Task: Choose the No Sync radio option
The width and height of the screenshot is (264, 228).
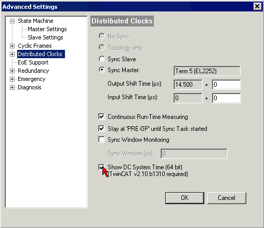Action: pyautogui.click(x=102, y=36)
